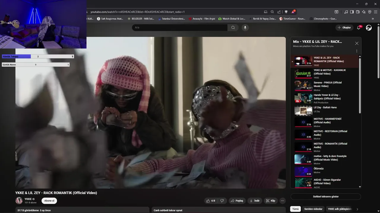This screenshot has width=380, height=213.
Task: Click Brave Shields lion icon
Action: (x=286, y=12)
